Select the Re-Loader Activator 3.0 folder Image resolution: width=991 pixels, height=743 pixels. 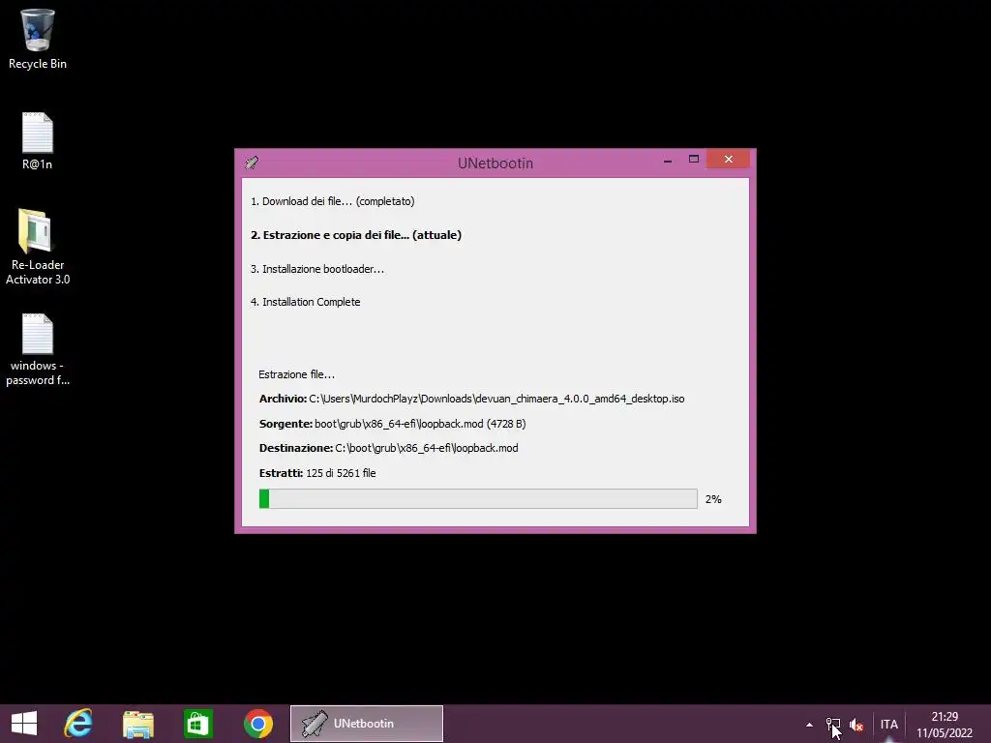[x=38, y=247]
